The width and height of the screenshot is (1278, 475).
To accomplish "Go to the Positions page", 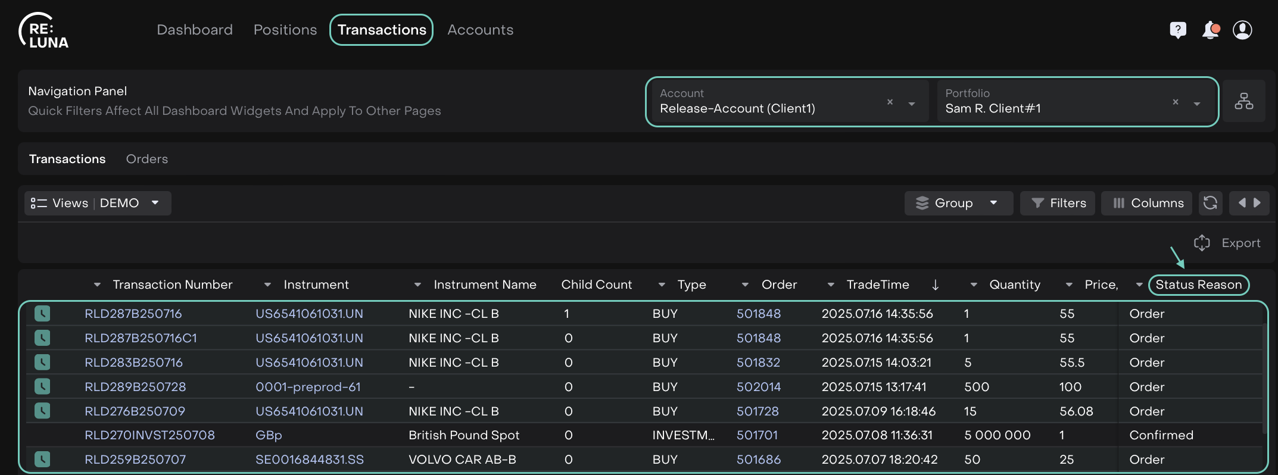I will (285, 30).
